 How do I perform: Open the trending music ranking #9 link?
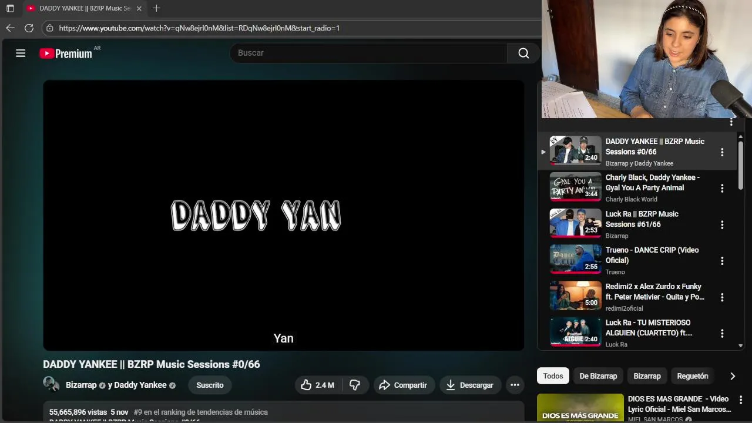(x=200, y=412)
